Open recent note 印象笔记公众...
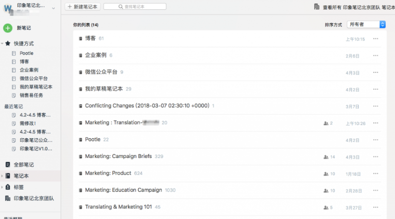 click(36, 140)
